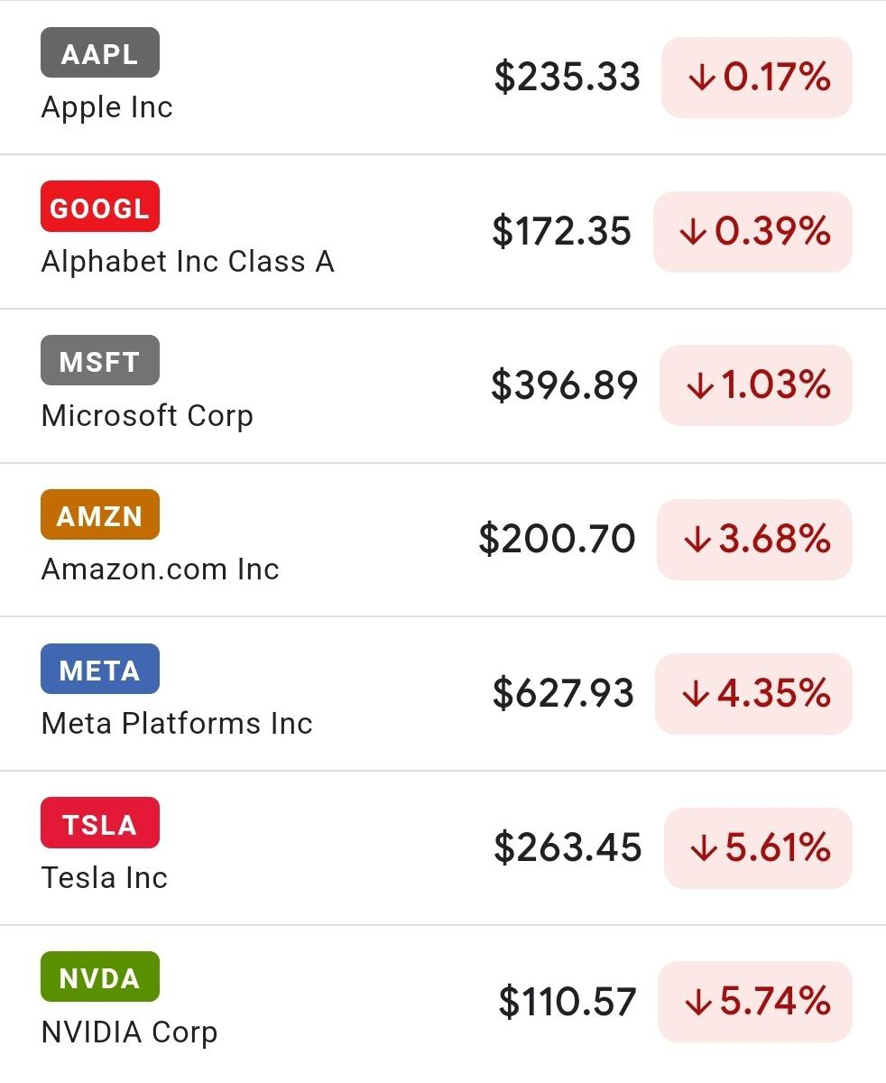This screenshot has width=886, height=1083.
Task: Select the Amazon.com Inc company name
Action: click(160, 569)
